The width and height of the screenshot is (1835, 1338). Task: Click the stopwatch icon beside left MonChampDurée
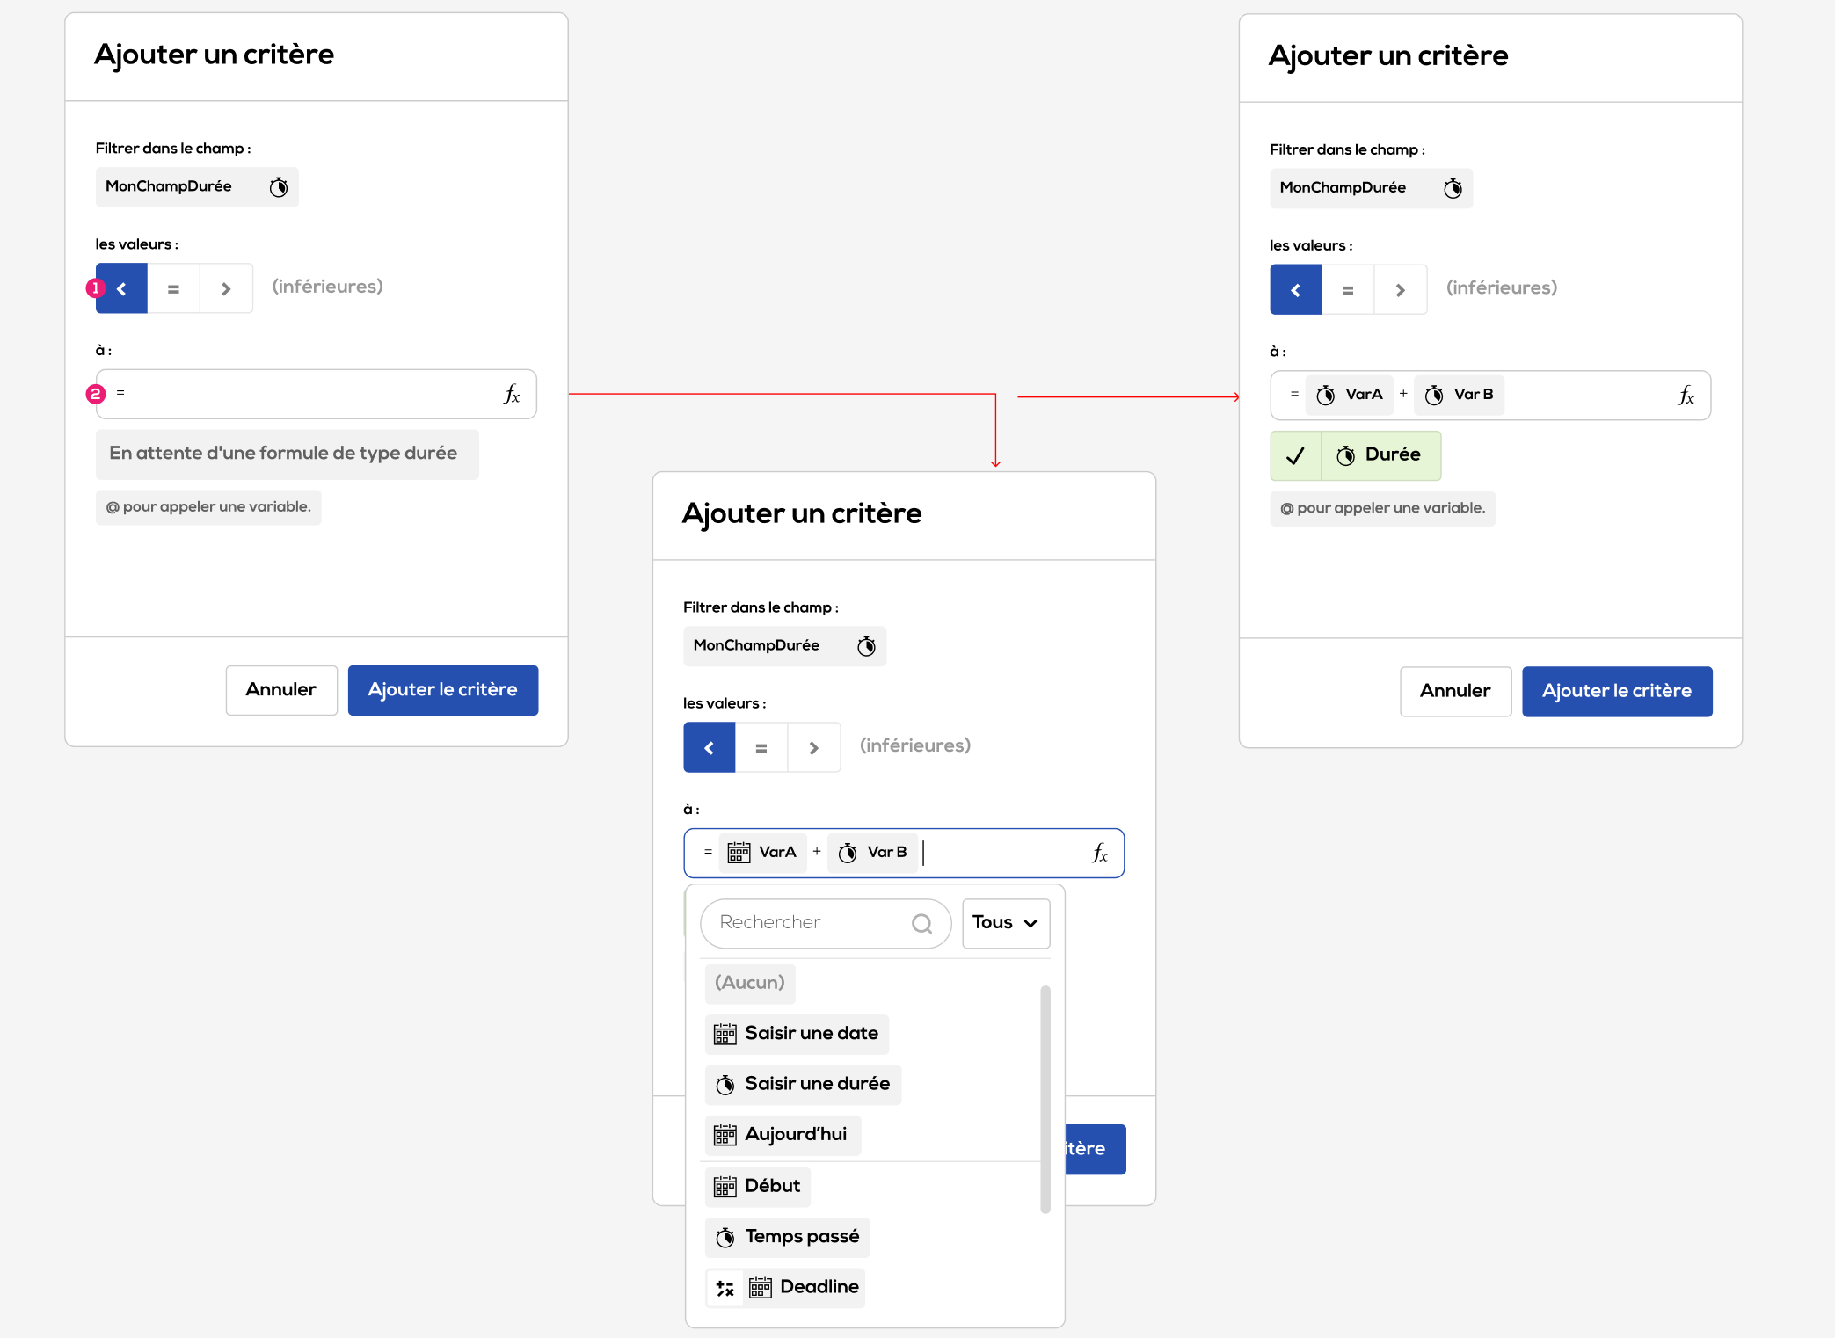pyautogui.click(x=279, y=187)
